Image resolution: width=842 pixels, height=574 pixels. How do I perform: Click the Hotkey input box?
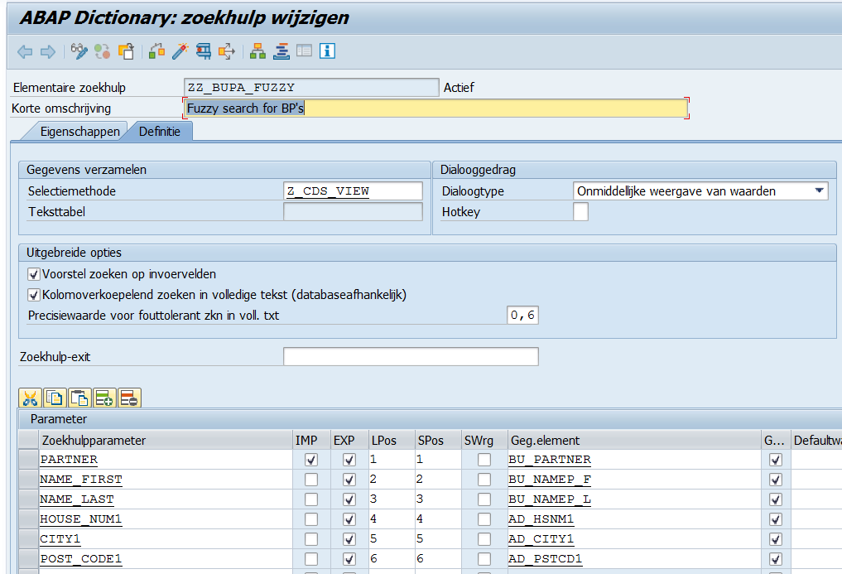click(x=580, y=212)
